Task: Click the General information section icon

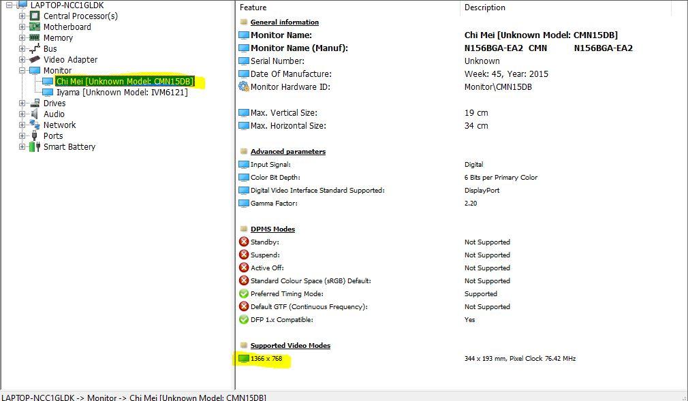Action: (x=244, y=22)
